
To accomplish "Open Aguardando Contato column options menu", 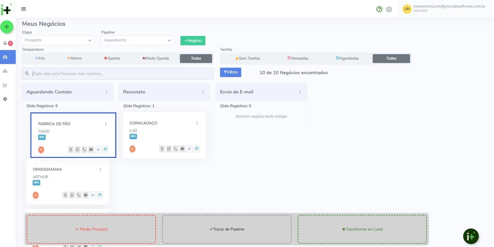I will click(x=107, y=92).
